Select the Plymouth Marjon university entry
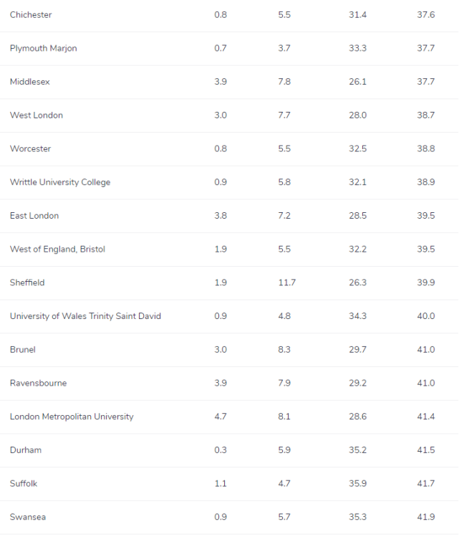 click(x=44, y=48)
